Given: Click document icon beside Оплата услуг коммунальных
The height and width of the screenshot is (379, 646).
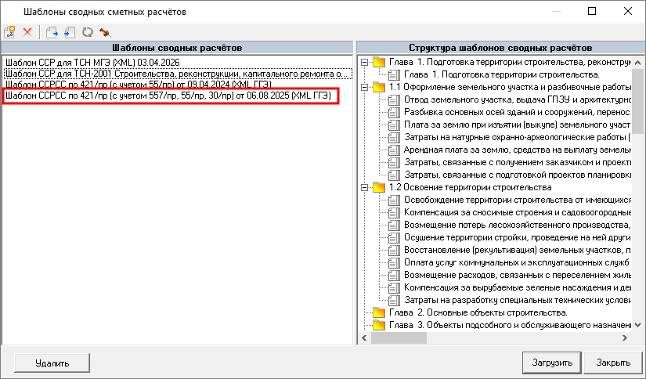Looking at the screenshot, I should (x=395, y=263).
